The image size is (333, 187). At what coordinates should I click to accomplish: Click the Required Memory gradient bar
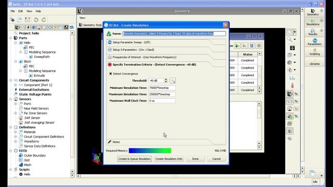pyautogui.click(x=150, y=151)
